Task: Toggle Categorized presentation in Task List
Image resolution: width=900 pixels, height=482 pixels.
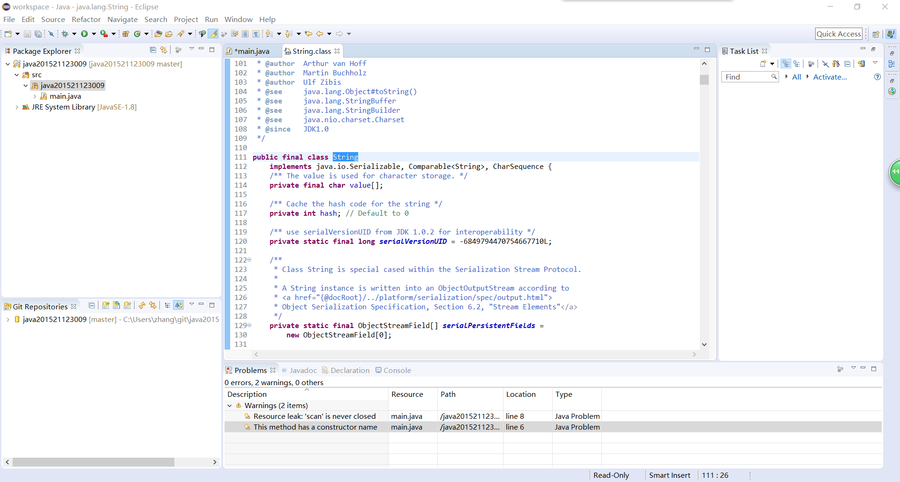Action: 786,64
